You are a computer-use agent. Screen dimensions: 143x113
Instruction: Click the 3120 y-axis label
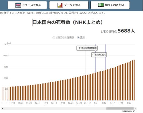(x=6, y=78)
